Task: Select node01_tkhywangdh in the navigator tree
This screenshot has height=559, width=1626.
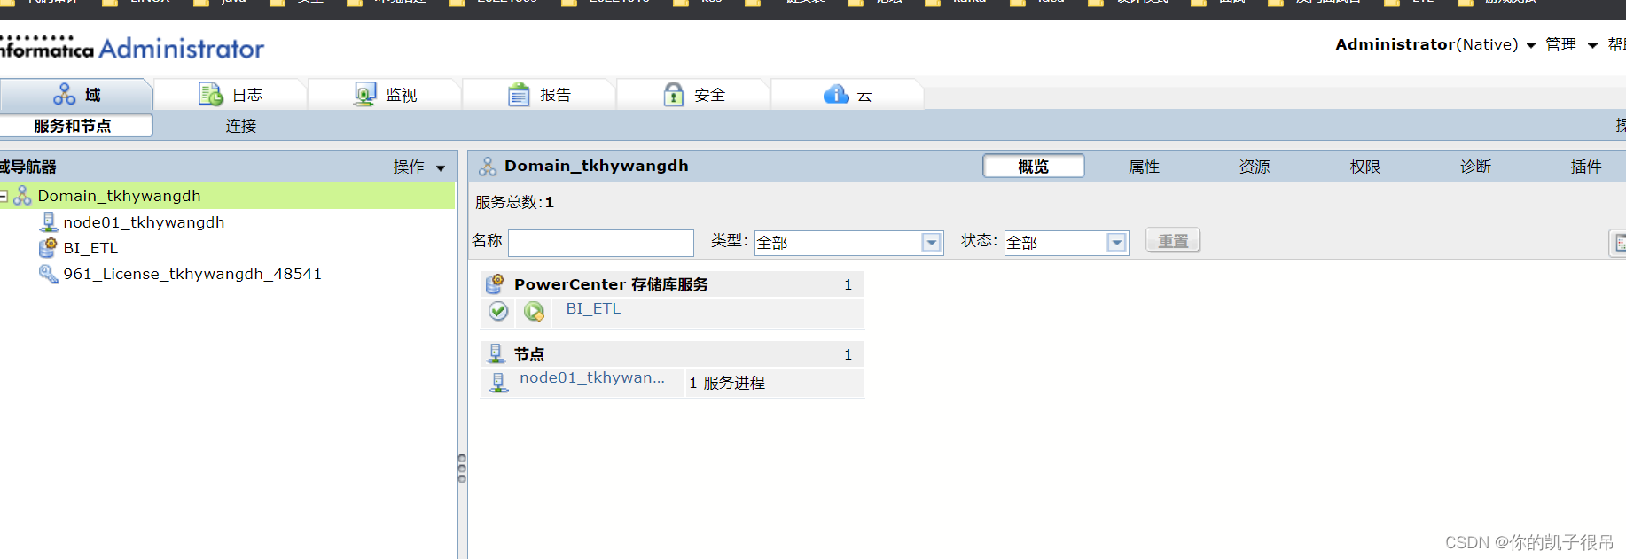Action: click(144, 222)
